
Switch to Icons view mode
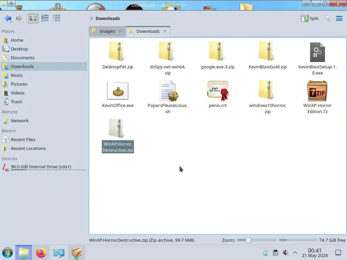click(33, 18)
